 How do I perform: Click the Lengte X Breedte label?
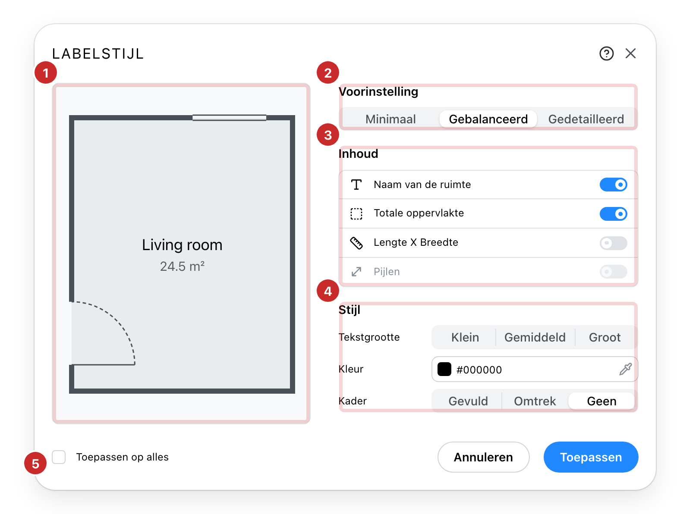[416, 242]
